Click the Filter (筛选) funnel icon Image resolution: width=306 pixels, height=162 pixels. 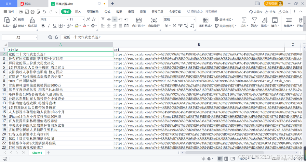(x=254, y=22)
